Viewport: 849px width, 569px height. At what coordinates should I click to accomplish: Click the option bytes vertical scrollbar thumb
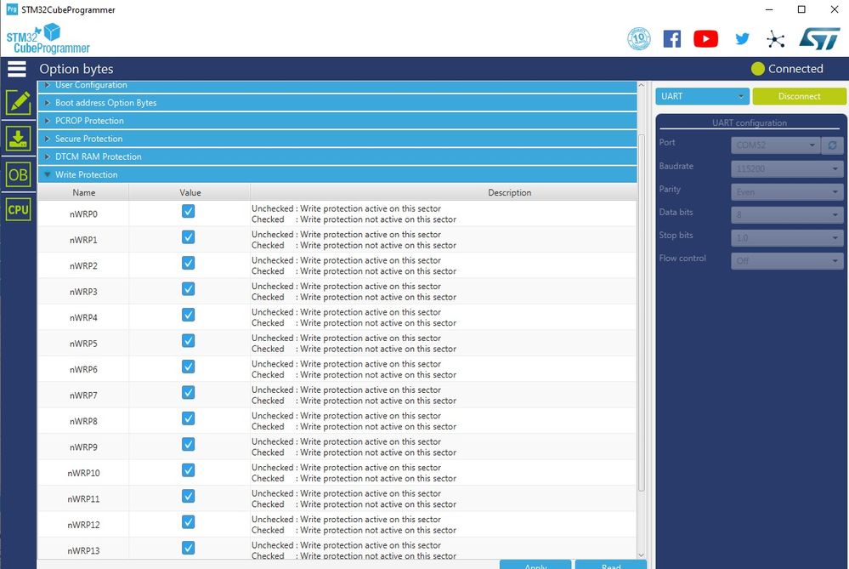(642, 313)
